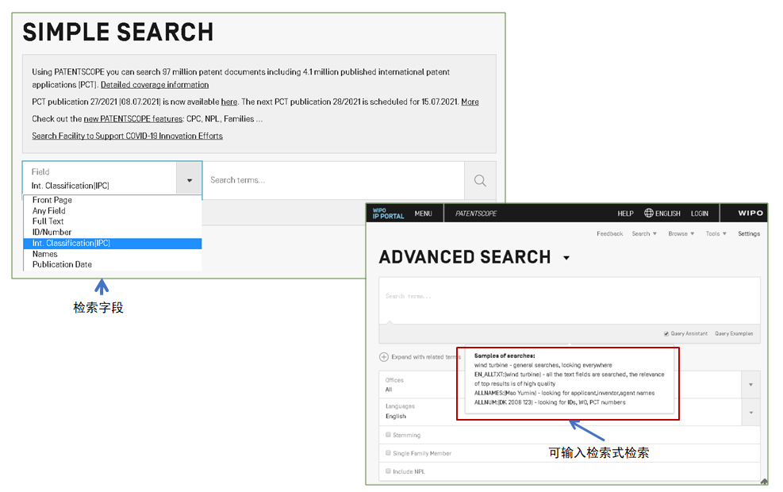Expand the Search dropdown menu
Screen dimensions: 783x492
644,234
